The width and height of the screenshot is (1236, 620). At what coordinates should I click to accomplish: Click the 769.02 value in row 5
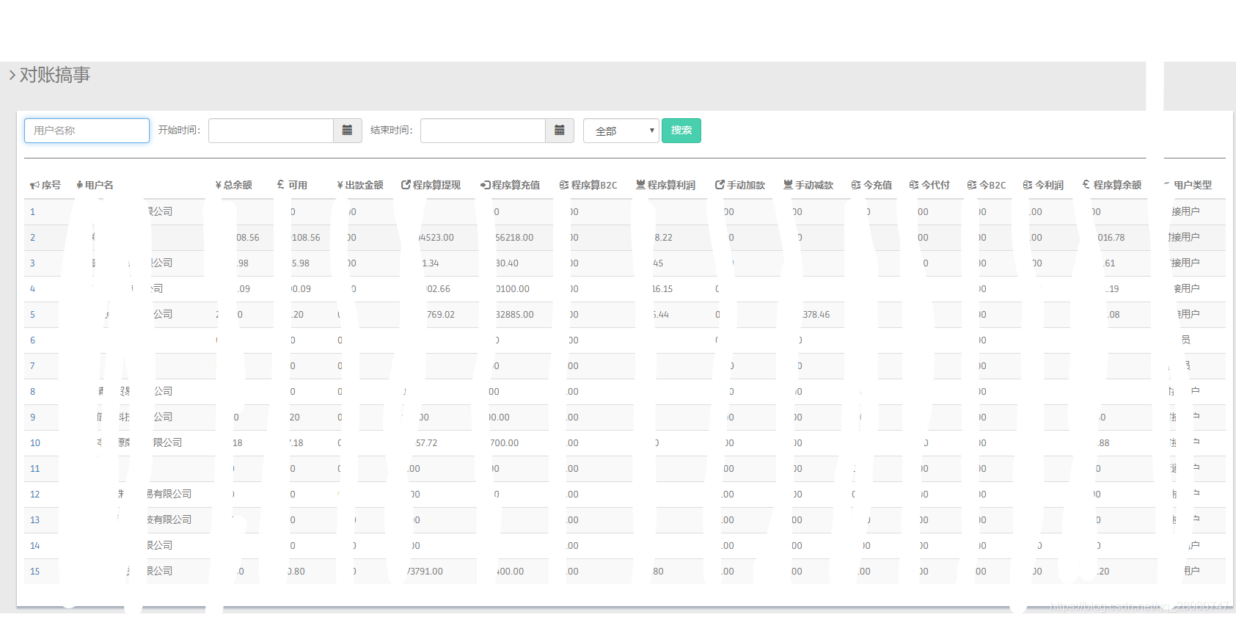[x=441, y=315]
